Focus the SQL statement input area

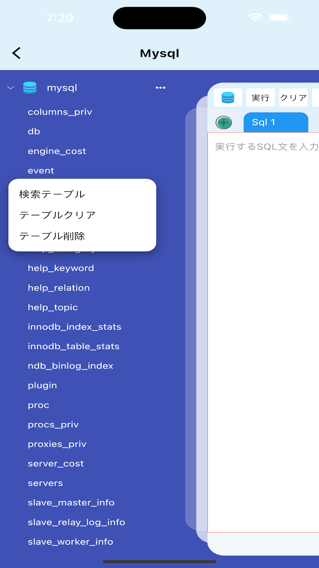click(263, 332)
